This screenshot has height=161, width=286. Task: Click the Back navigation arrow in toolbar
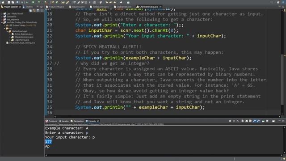115,2
